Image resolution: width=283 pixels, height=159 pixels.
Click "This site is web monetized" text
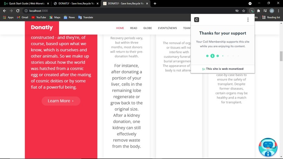tap(224, 69)
